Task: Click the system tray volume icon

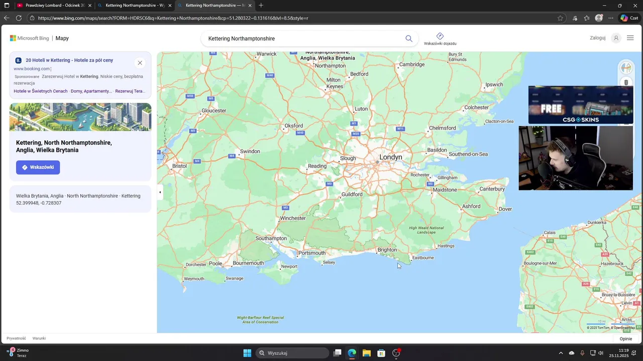Action: tap(601, 353)
